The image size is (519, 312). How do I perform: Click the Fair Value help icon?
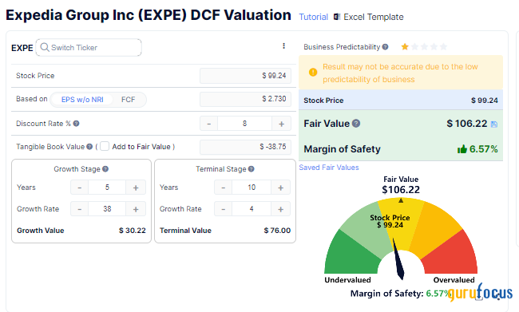(356, 124)
